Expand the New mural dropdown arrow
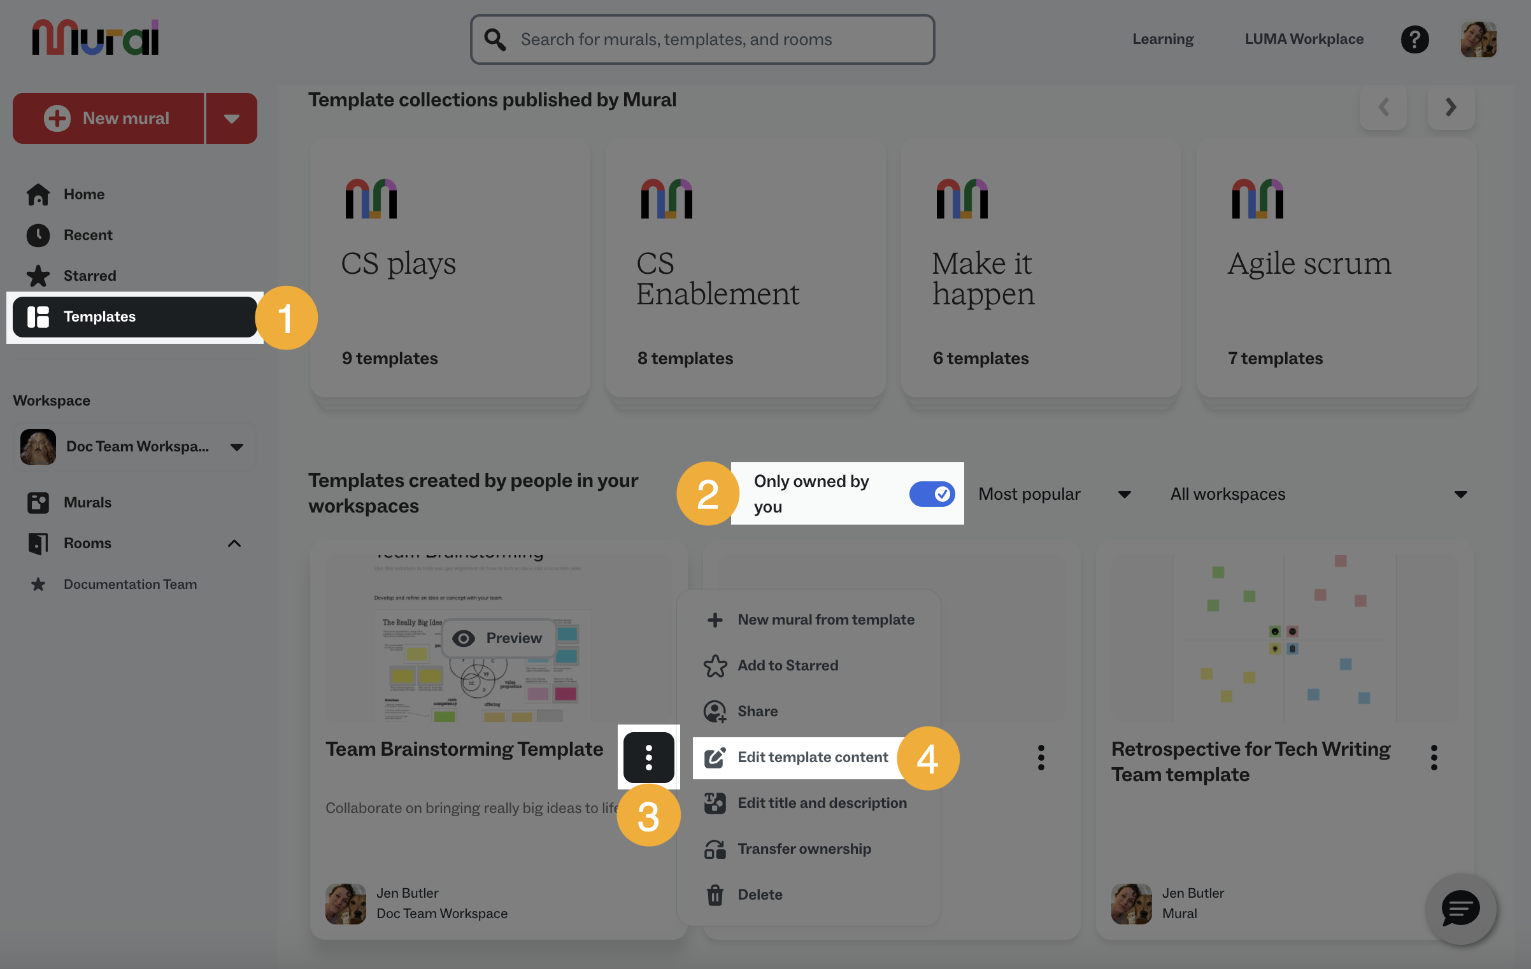Image resolution: width=1531 pixels, height=969 pixels. point(232,118)
